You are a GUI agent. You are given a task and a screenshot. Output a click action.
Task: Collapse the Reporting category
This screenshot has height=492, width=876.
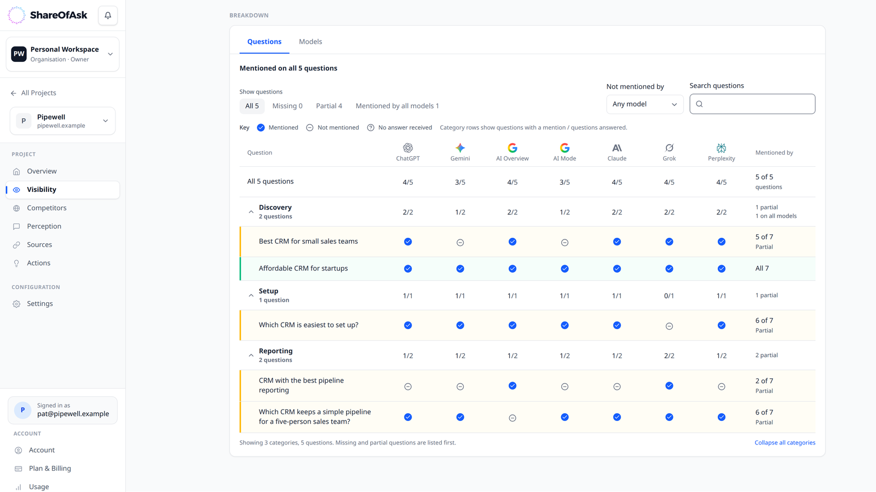coord(251,355)
